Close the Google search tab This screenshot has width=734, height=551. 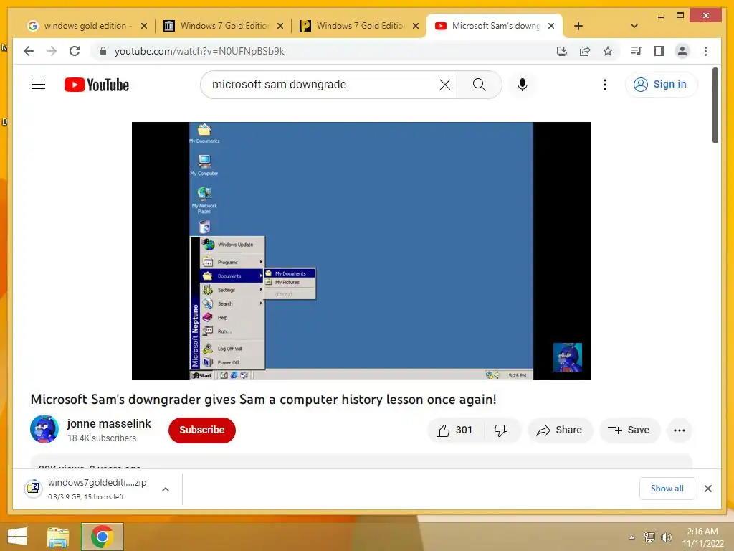click(144, 26)
